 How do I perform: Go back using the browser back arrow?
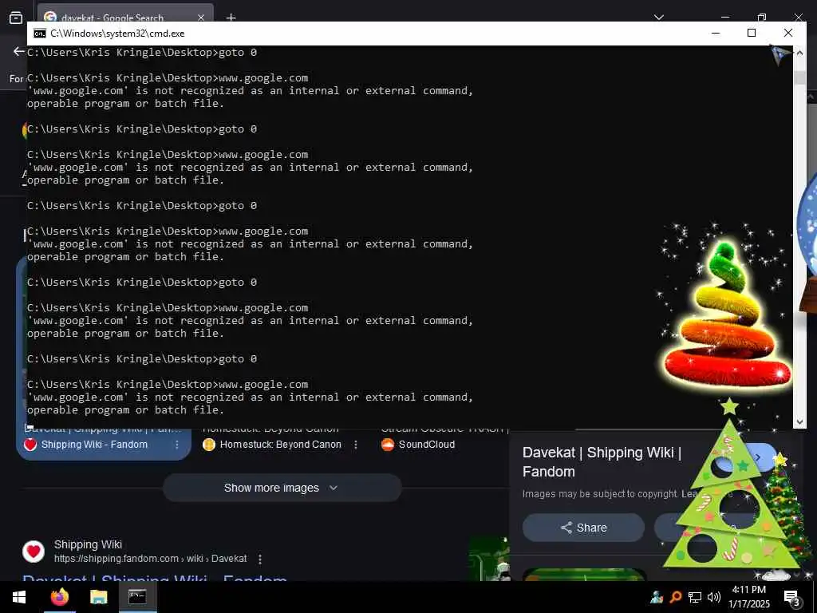tap(18, 51)
